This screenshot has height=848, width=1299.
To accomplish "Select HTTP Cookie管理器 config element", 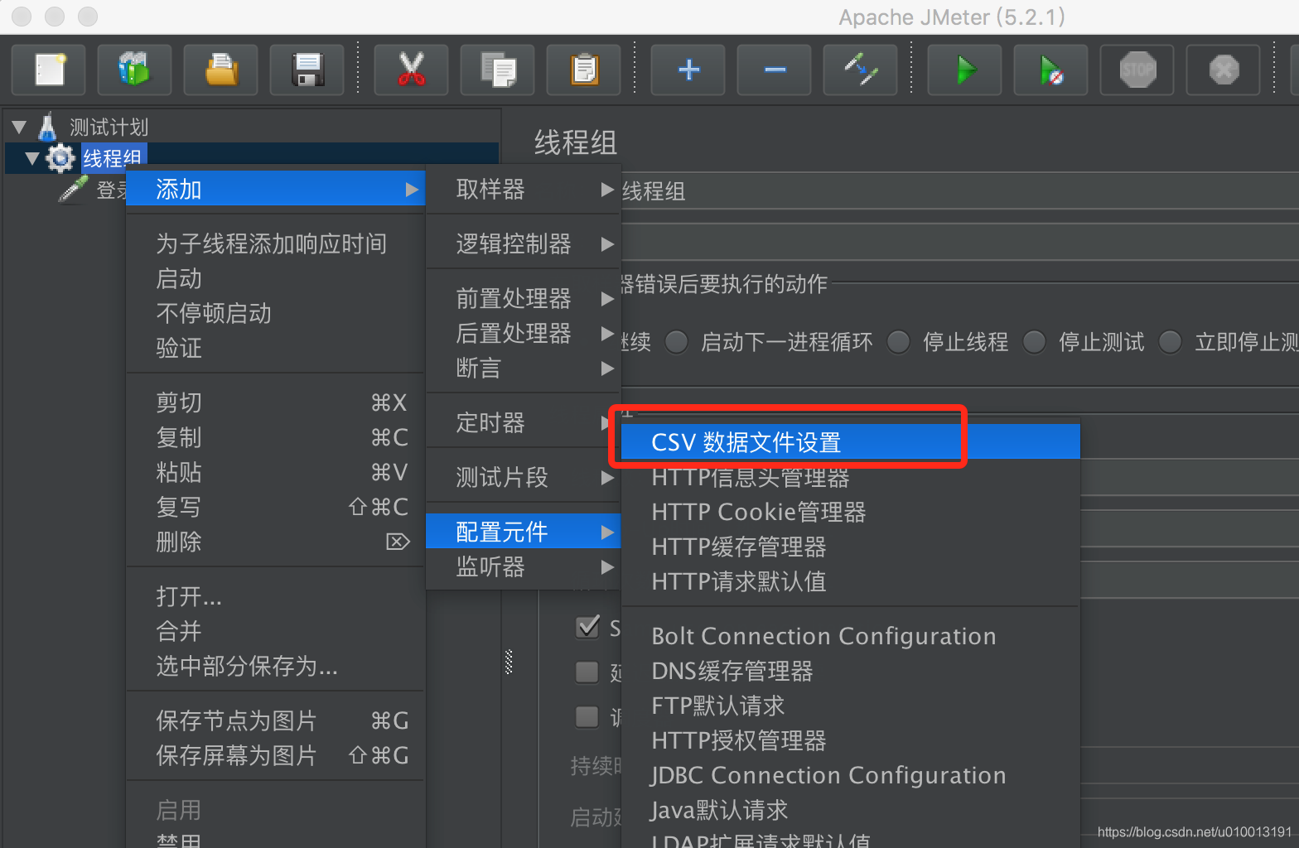I will point(851,512).
